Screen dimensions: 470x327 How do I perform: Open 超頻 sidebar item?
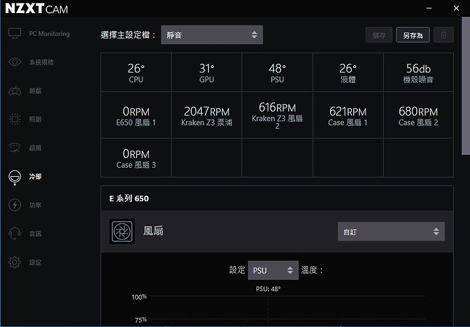pyautogui.click(x=35, y=148)
